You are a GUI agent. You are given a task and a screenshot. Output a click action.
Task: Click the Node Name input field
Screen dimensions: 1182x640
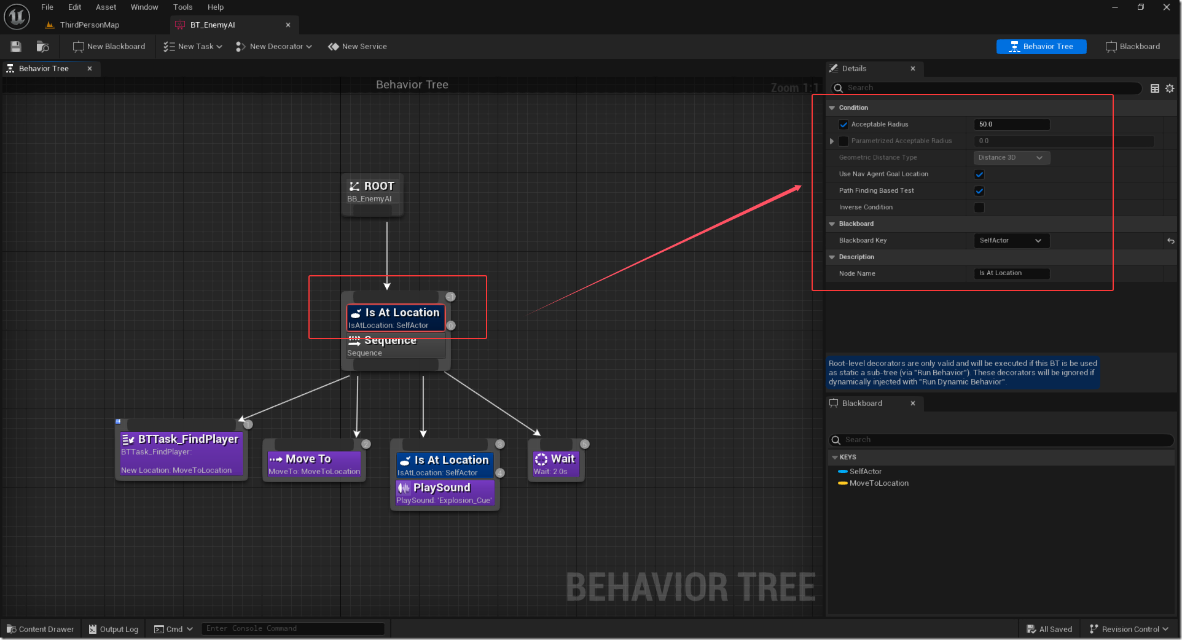pyautogui.click(x=1012, y=273)
